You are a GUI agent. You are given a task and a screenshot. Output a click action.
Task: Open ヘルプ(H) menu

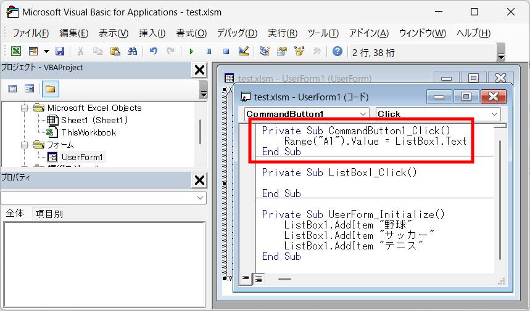coord(473,33)
